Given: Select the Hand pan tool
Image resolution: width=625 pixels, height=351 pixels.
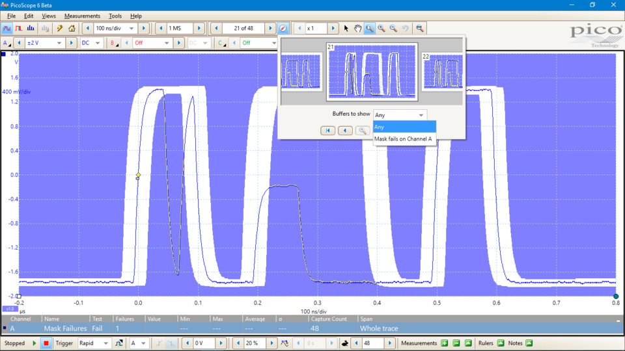Looking at the screenshot, I should click(357, 29).
